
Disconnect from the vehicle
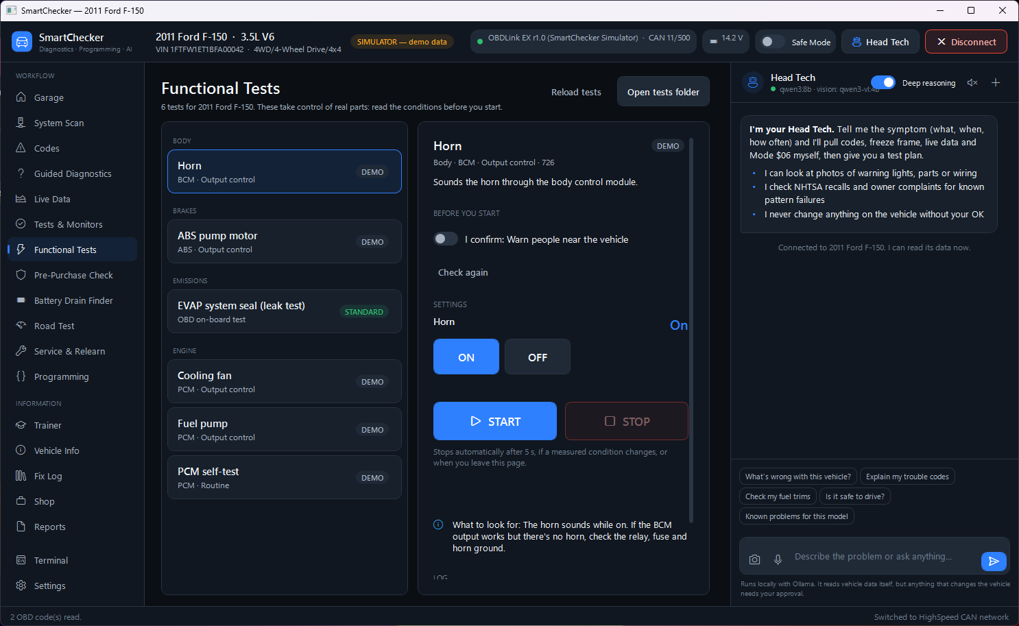click(x=966, y=42)
